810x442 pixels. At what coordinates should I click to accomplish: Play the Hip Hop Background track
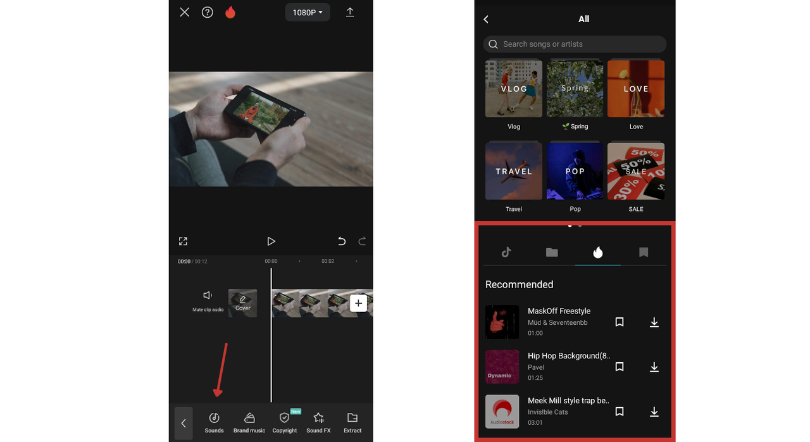click(559, 367)
